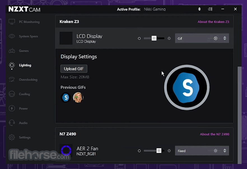Viewport: 247px width, 169px height.
Task: Click the LCD Display black preview square
Action: tap(66, 38)
